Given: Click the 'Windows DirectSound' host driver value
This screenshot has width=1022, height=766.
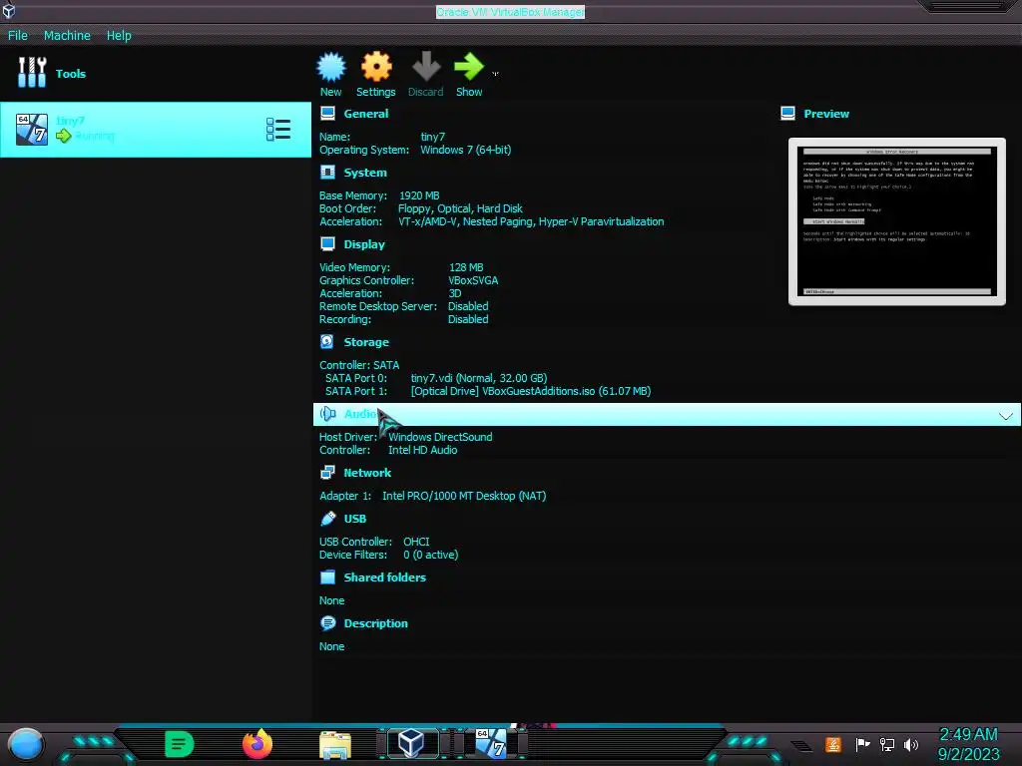Looking at the screenshot, I should point(440,437).
